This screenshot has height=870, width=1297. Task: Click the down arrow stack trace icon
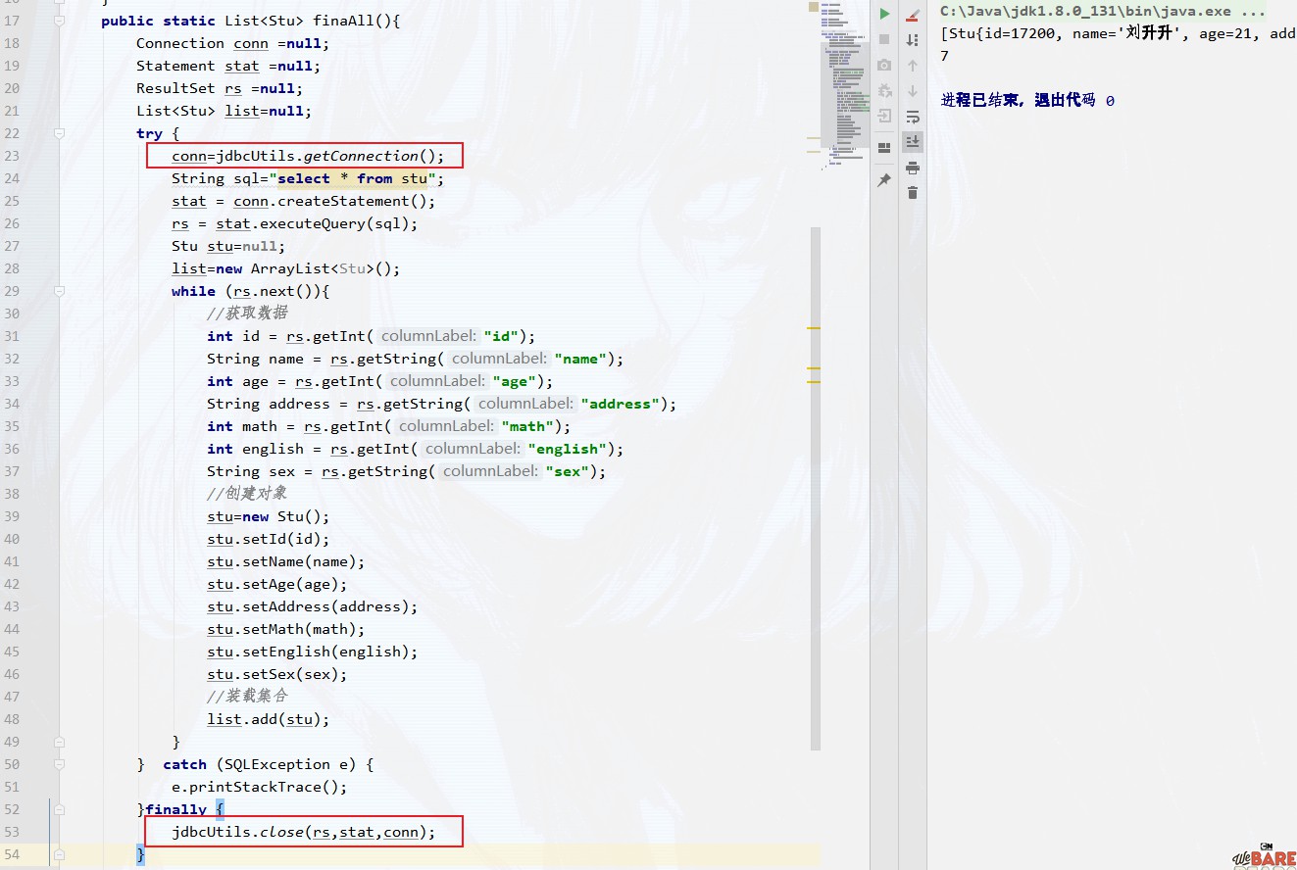[913, 91]
